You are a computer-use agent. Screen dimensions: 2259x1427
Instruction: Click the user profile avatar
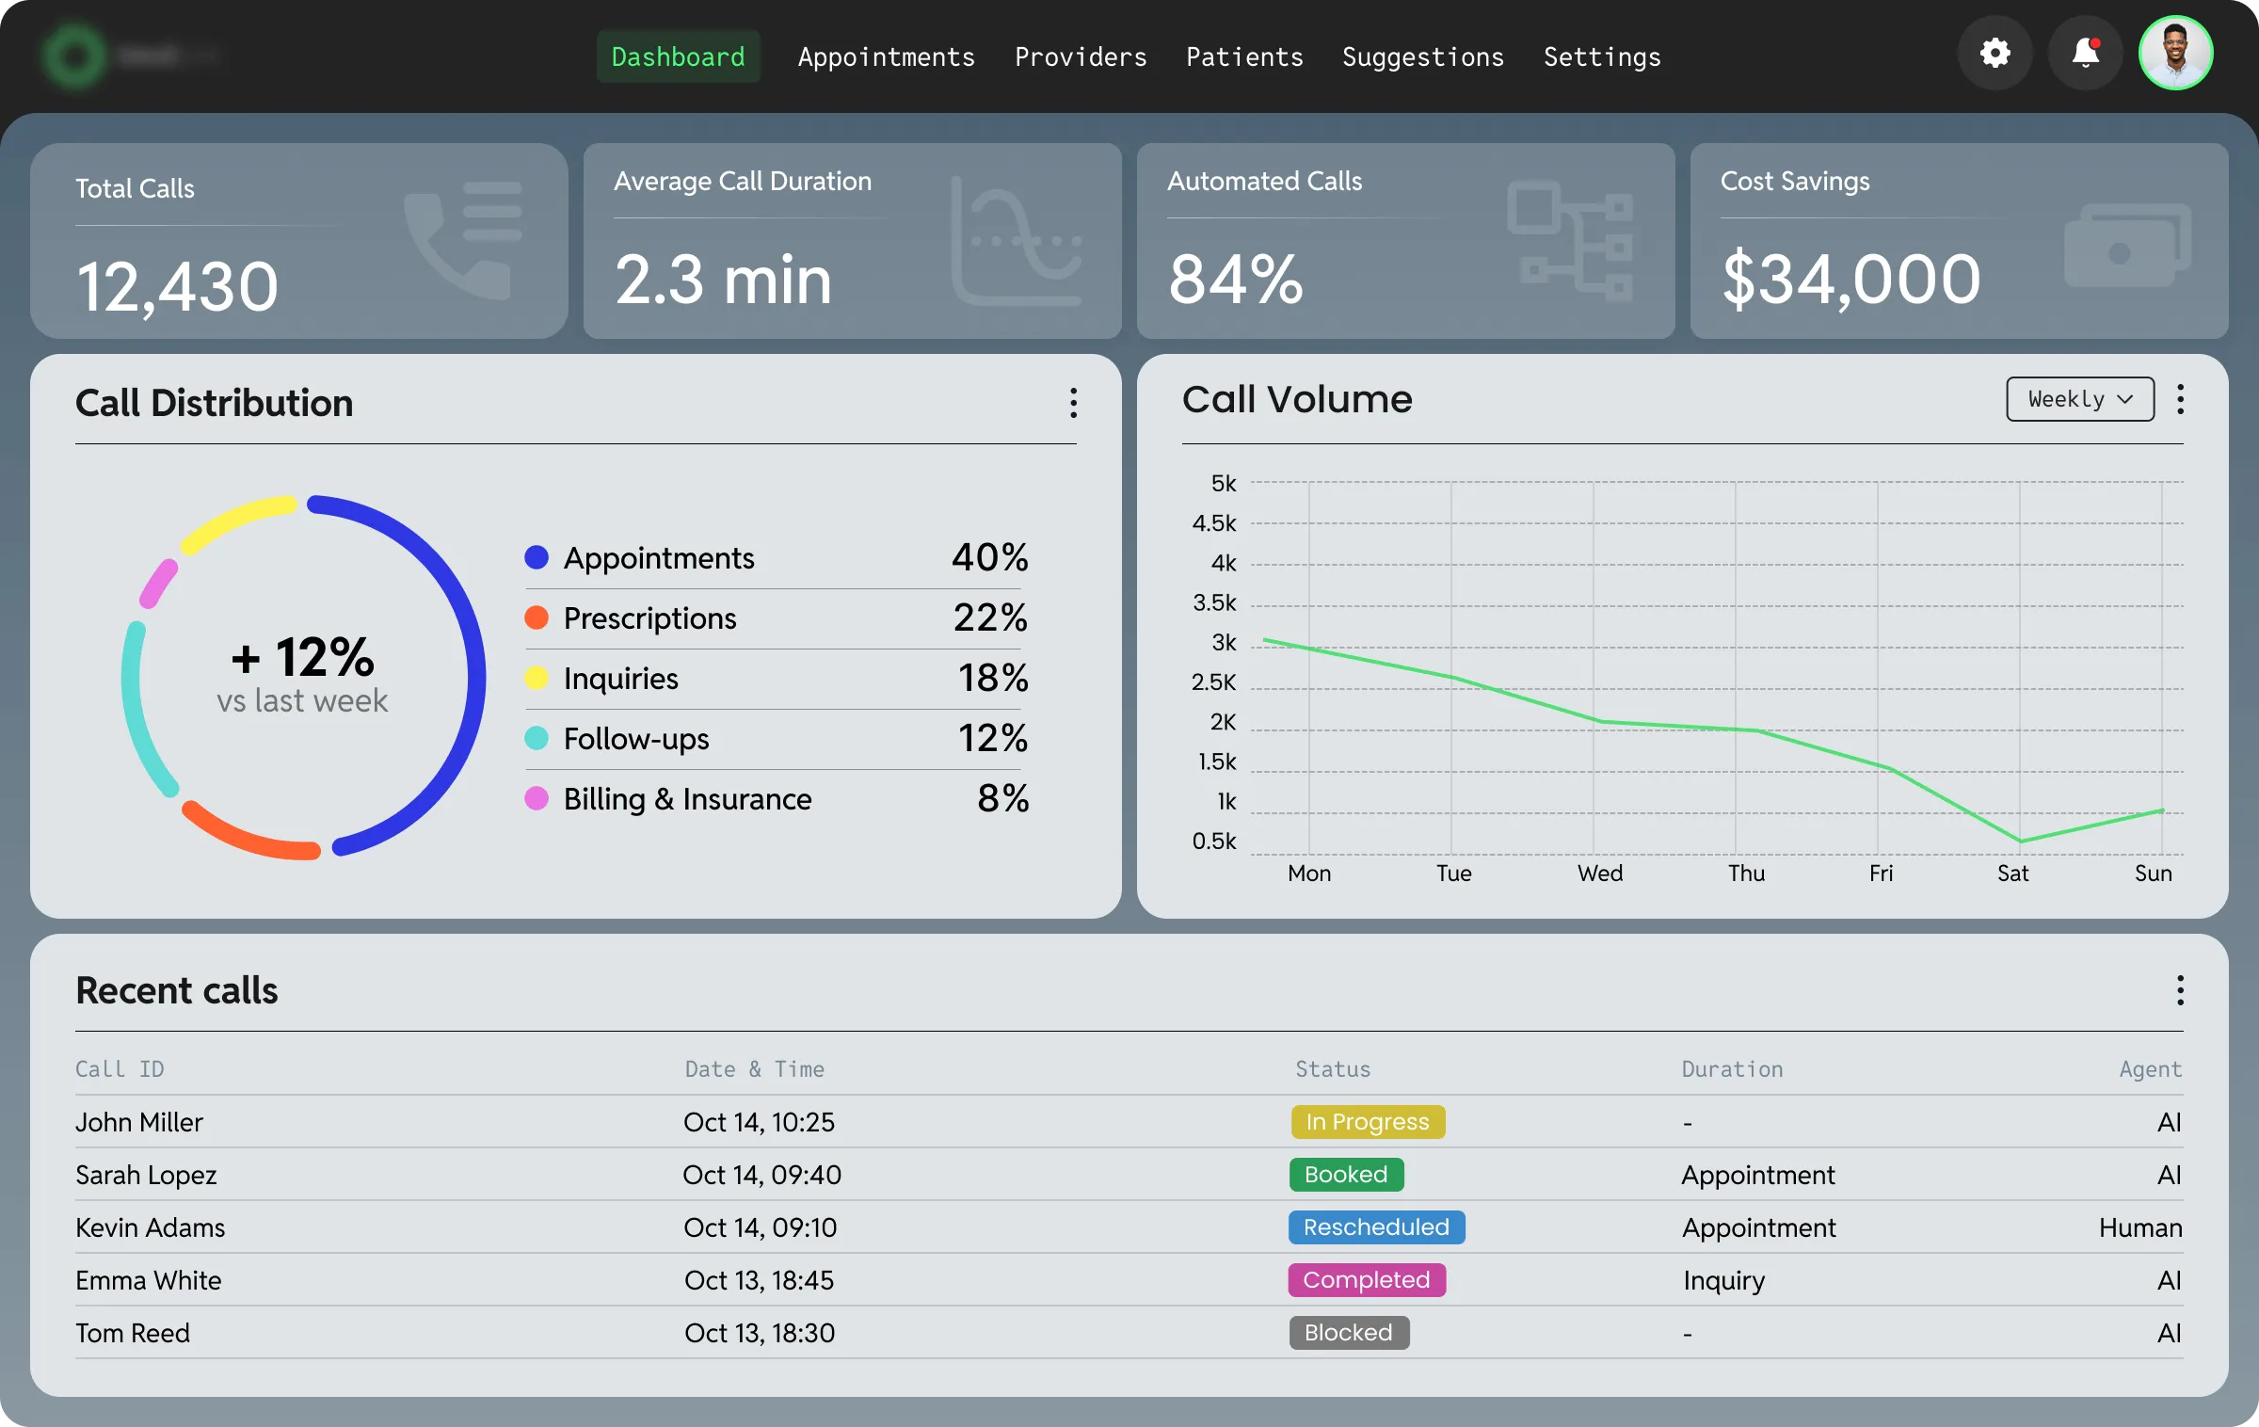pos(2175,54)
